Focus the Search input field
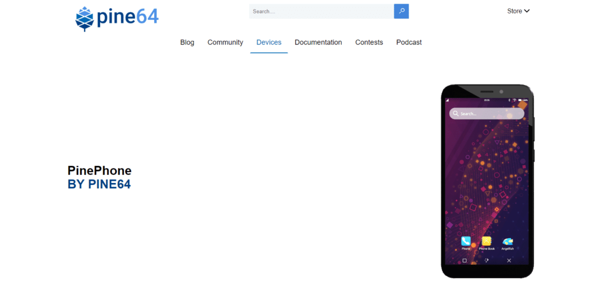Image resolution: width=602 pixels, height=284 pixels. coord(322,11)
